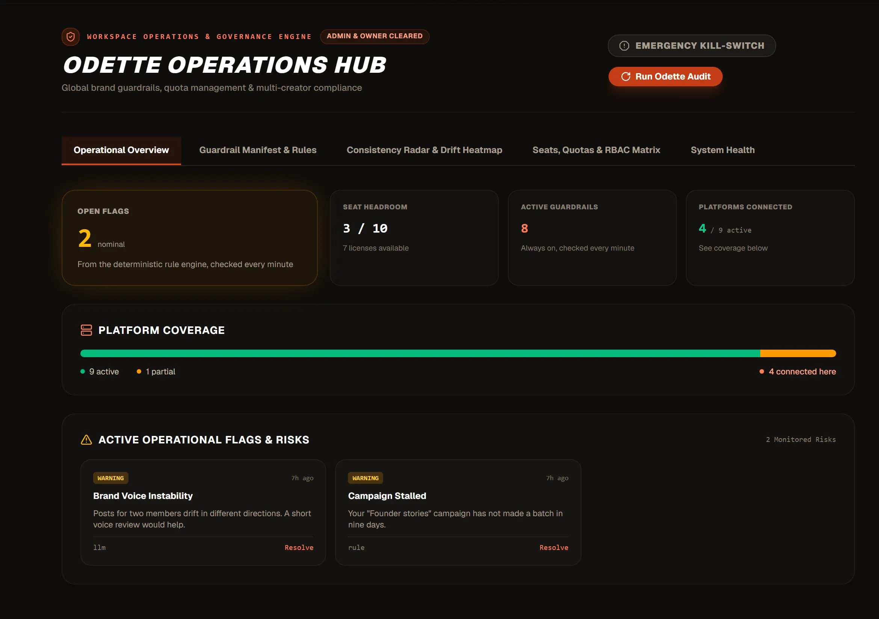Select the Active Guardrails card
The height and width of the screenshot is (619, 879).
(592, 238)
